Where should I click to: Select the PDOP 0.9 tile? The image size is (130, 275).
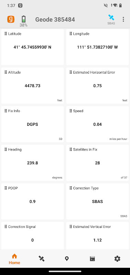click(x=33, y=201)
